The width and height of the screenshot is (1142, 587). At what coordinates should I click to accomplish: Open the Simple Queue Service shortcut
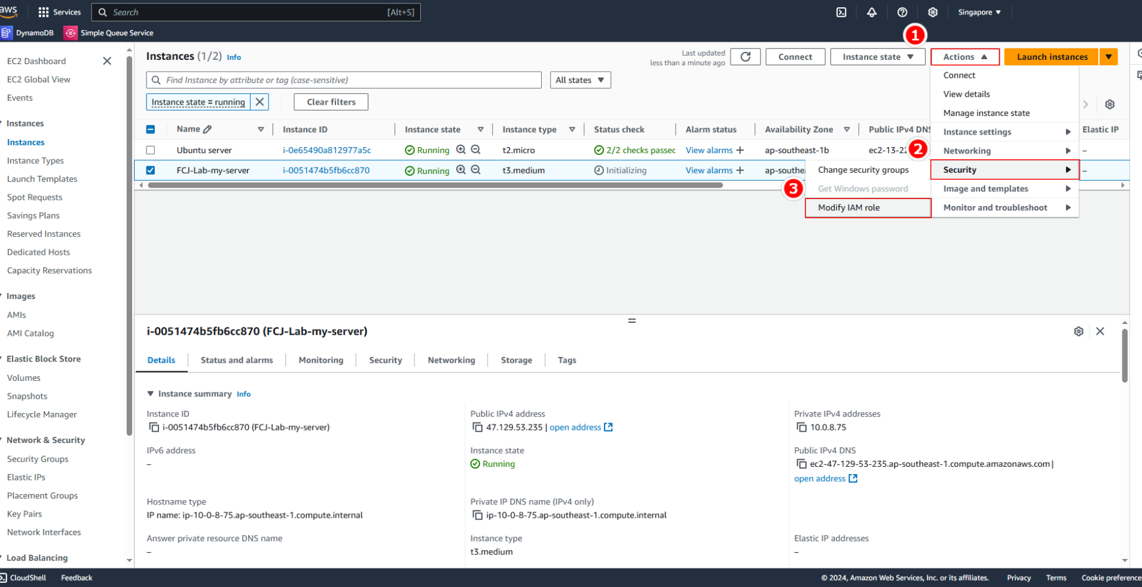(x=109, y=33)
